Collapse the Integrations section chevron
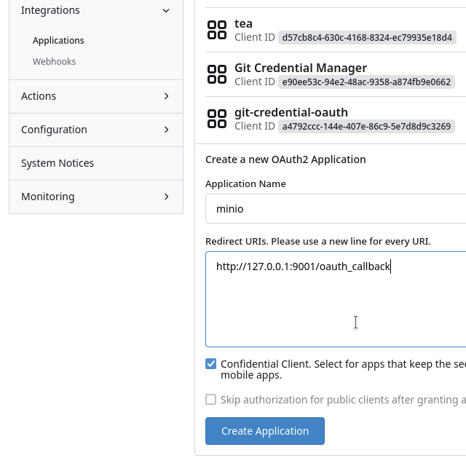This screenshot has height=466, width=466. tap(166, 10)
